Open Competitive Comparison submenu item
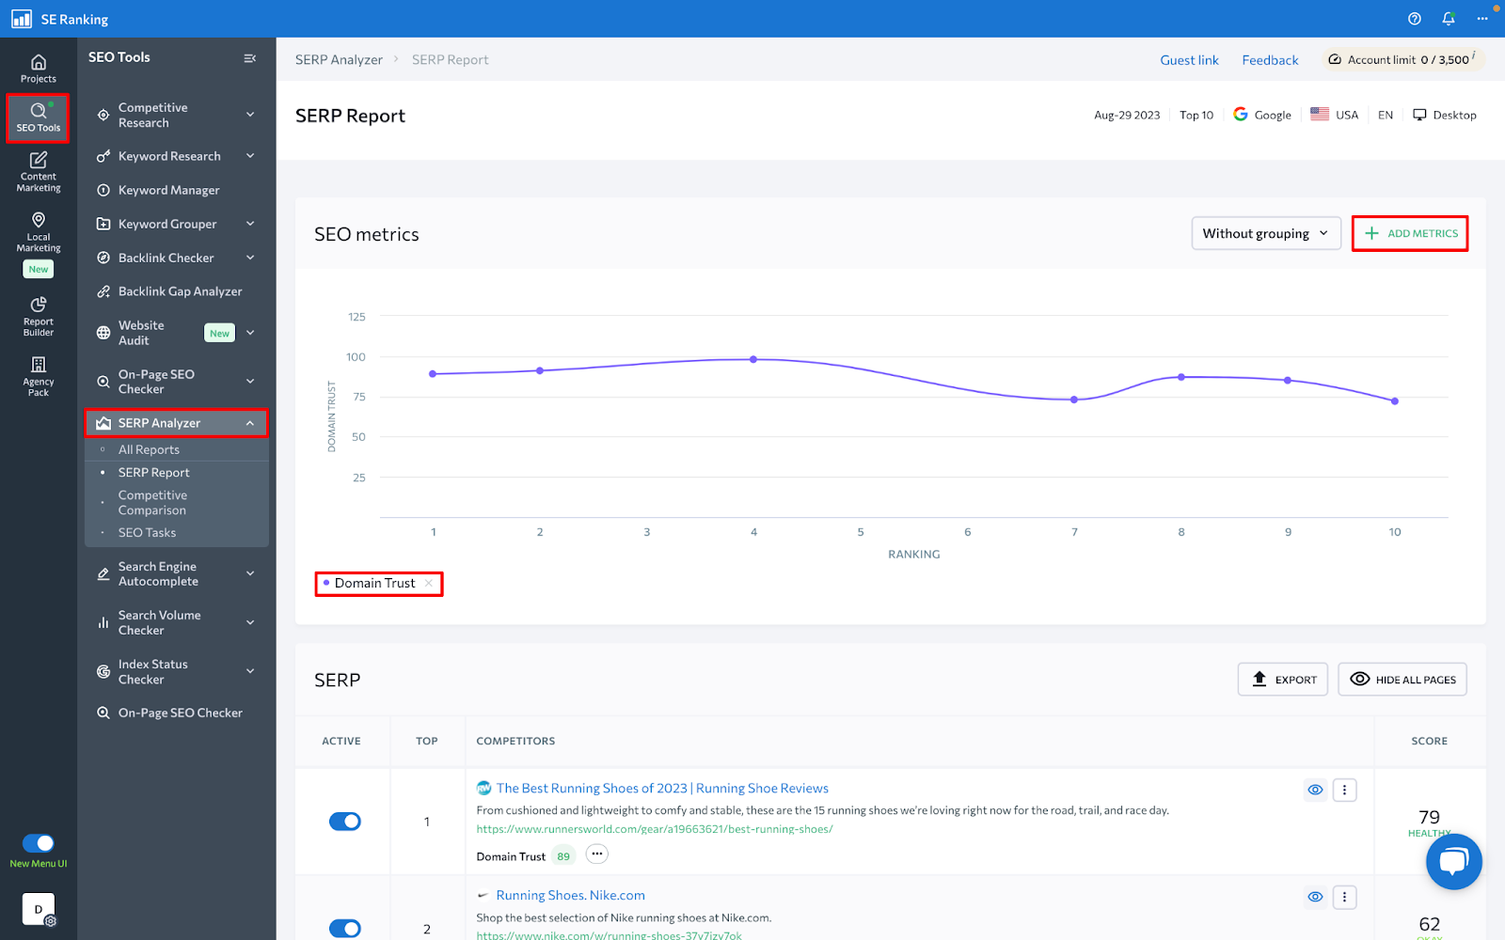Image resolution: width=1505 pixels, height=940 pixels. pyautogui.click(x=152, y=503)
